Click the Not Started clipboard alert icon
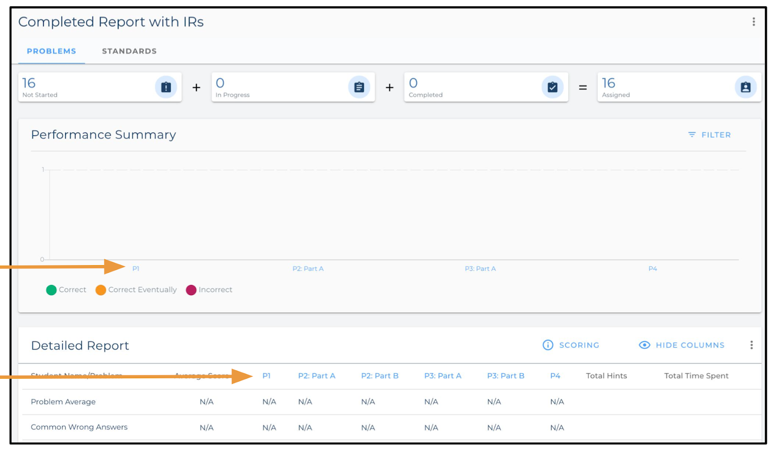This screenshot has width=778, height=454. tap(166, 87)
